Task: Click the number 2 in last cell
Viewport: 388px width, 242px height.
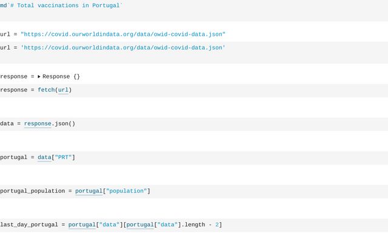Action: click(217, 225)
